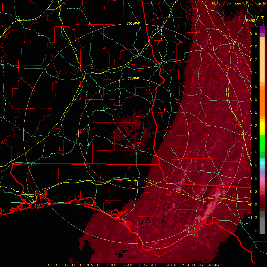Click the -0.5 scale value

[x=252, y=205]
